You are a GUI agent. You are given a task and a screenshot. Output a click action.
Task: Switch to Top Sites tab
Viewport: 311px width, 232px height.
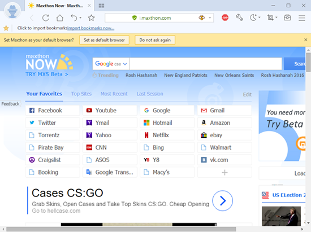tap(81, 94)
